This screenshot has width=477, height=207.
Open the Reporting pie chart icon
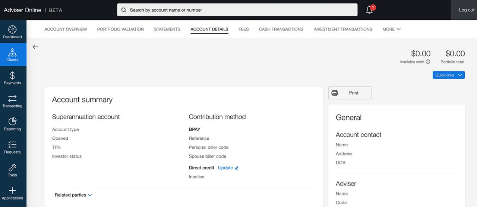(x=12, y=122)
